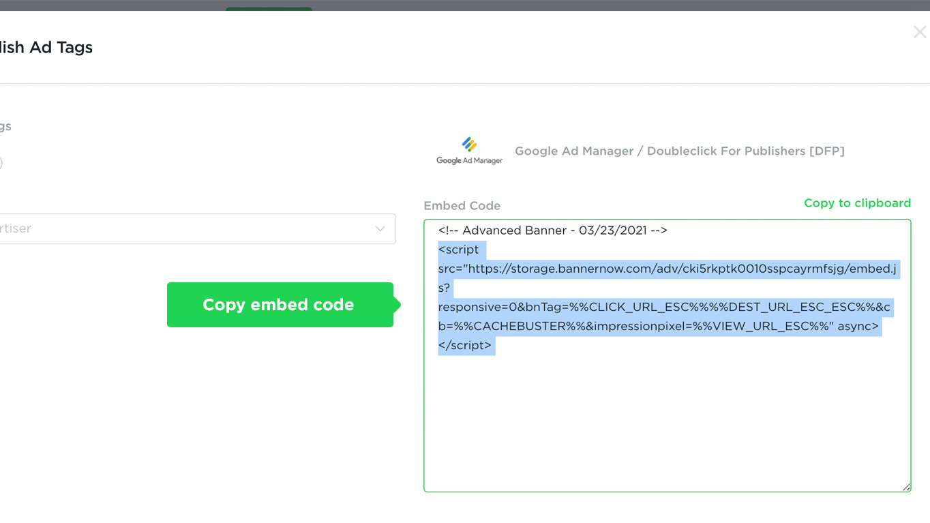Click the closing </script> tag line
The width and height of the screenshot is (930, 523).
pos(465,345)
